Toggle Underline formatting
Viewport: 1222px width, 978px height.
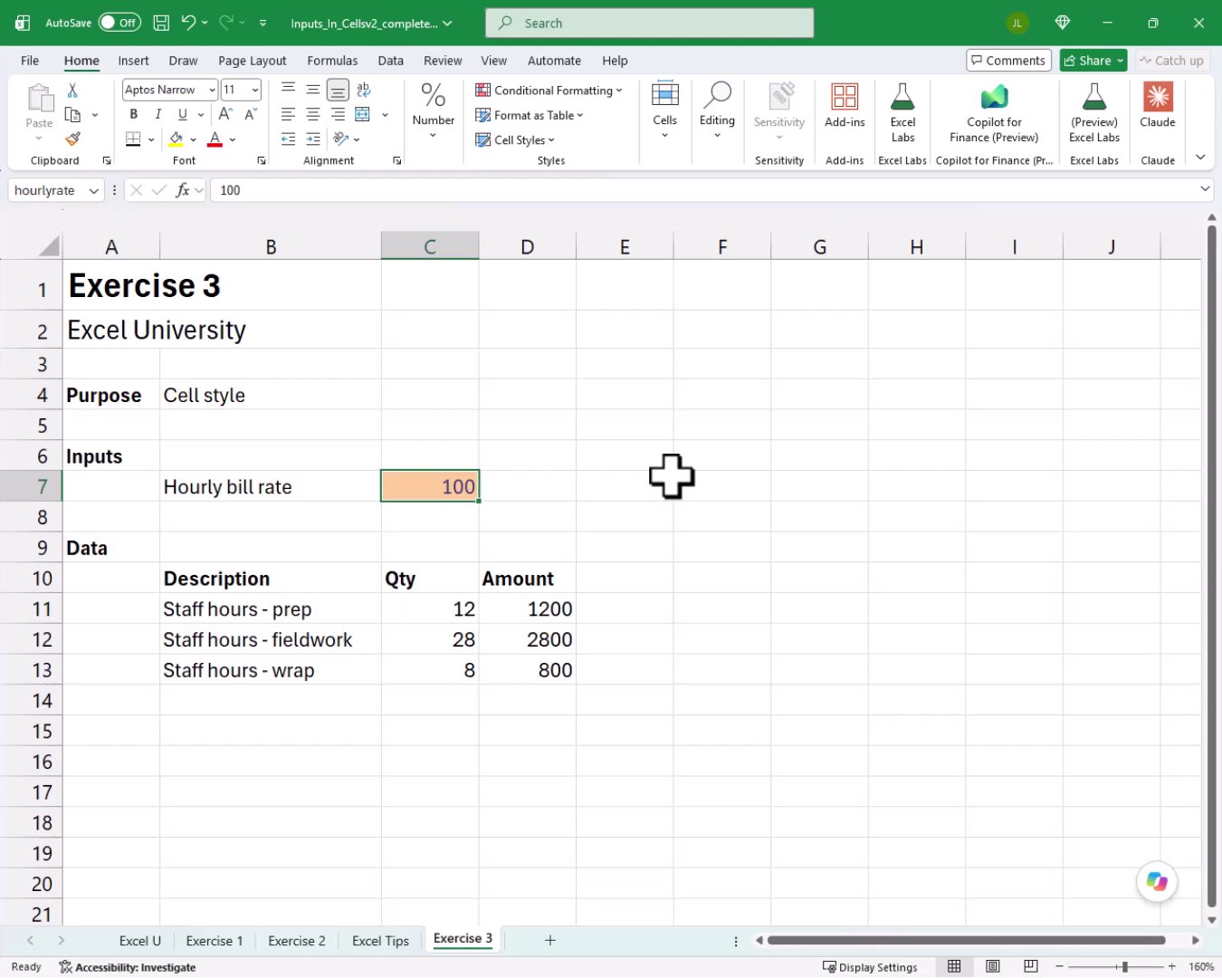click(x=182, y=114)
